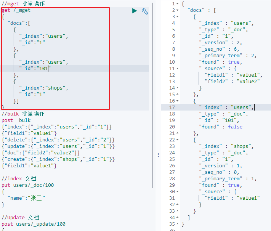This screenshot has height=231, width=271.
Task: Click the "_index":"shops" line in editor
Action: (x=43, y=88)
